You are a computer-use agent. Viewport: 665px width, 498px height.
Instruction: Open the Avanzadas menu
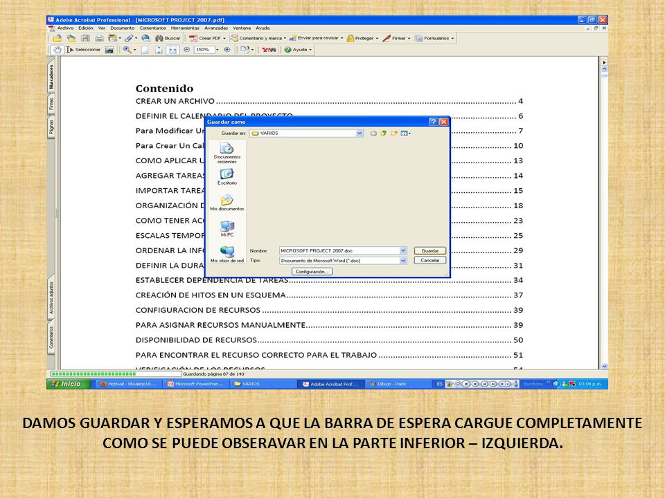(x=216, y=28)
